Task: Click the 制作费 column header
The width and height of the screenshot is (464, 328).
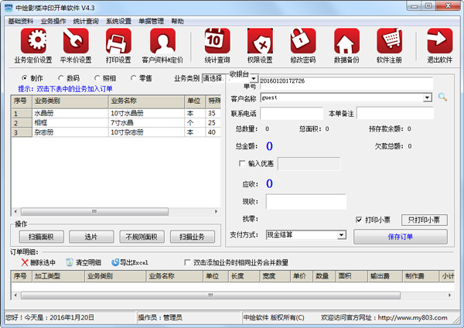Action: [x=420, y=276]
